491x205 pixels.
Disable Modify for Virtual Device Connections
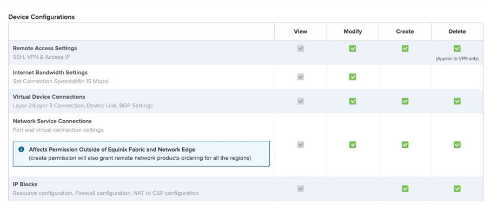[353, 101]
